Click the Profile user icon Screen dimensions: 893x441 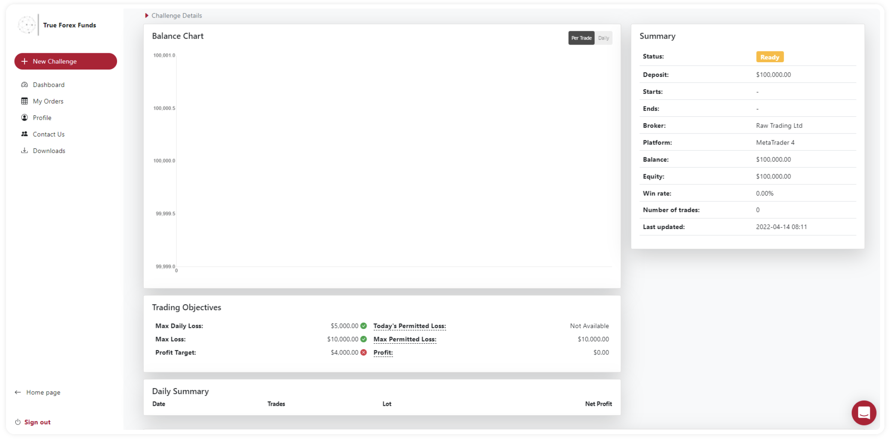(24, 118)
